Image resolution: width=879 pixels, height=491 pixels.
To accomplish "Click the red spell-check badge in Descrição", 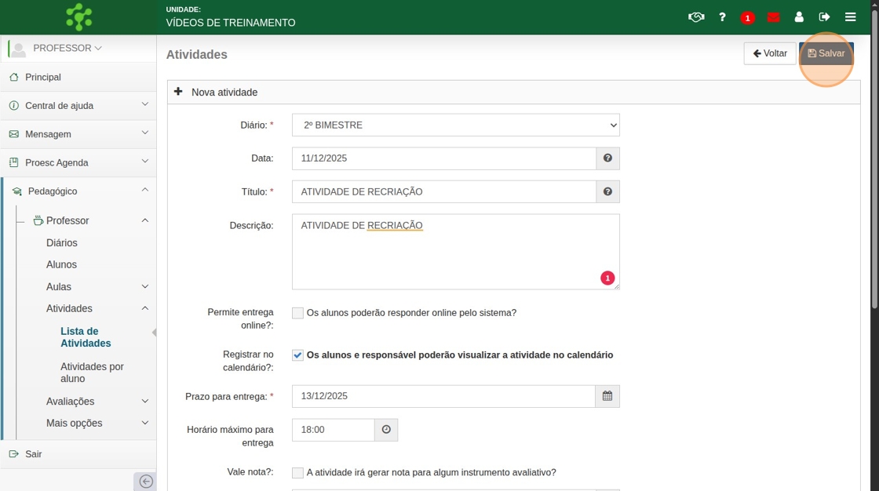I will pos(607,278).
